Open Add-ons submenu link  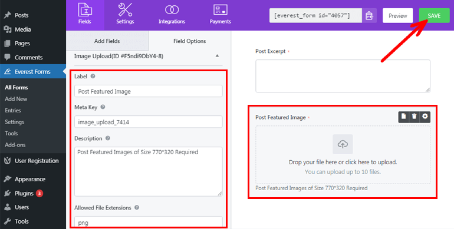(x=15, y=145)
